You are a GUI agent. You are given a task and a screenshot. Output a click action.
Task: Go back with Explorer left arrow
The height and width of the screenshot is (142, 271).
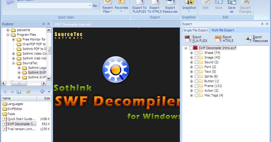5,92
